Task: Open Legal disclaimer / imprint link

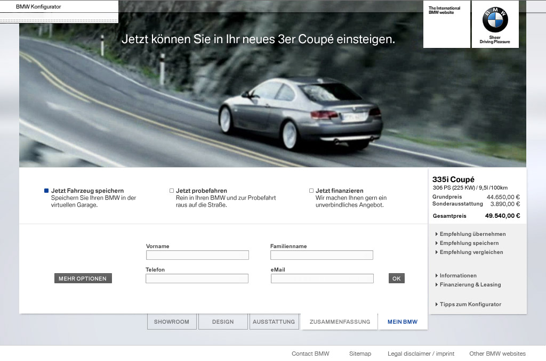Action: click(x=421, y=354)
